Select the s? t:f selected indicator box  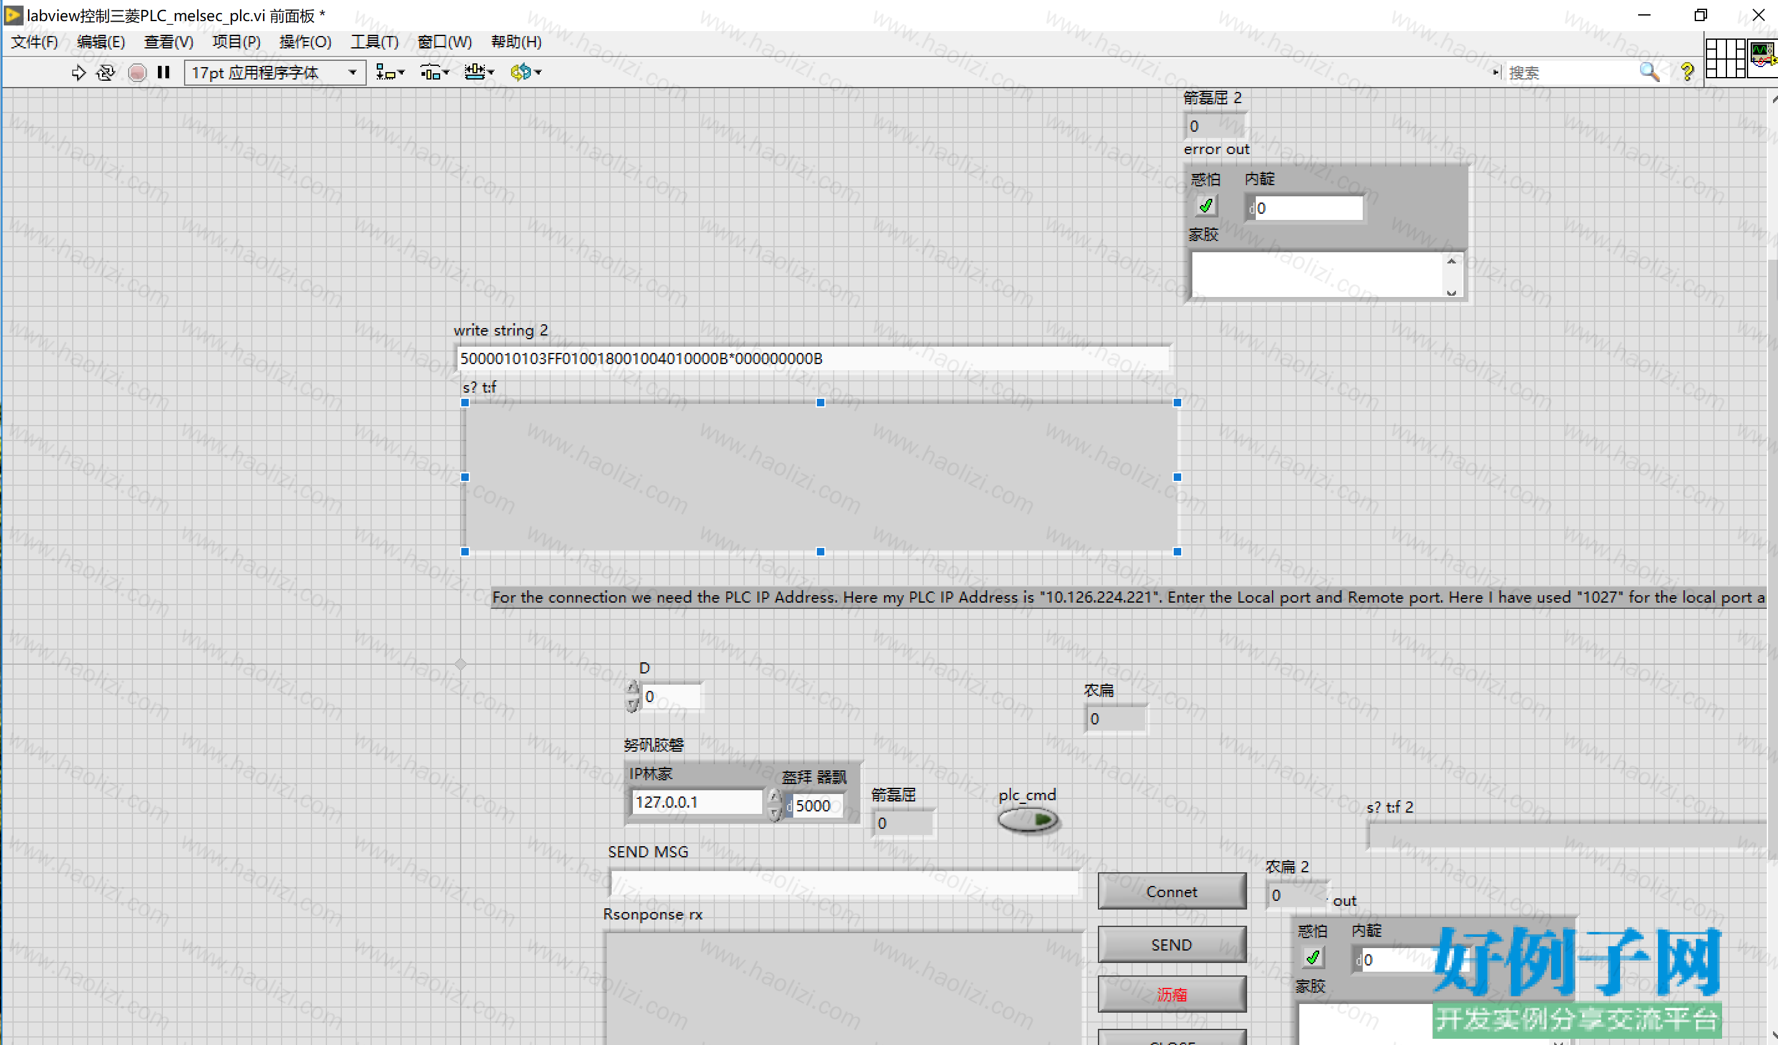(x=821, y=477)
